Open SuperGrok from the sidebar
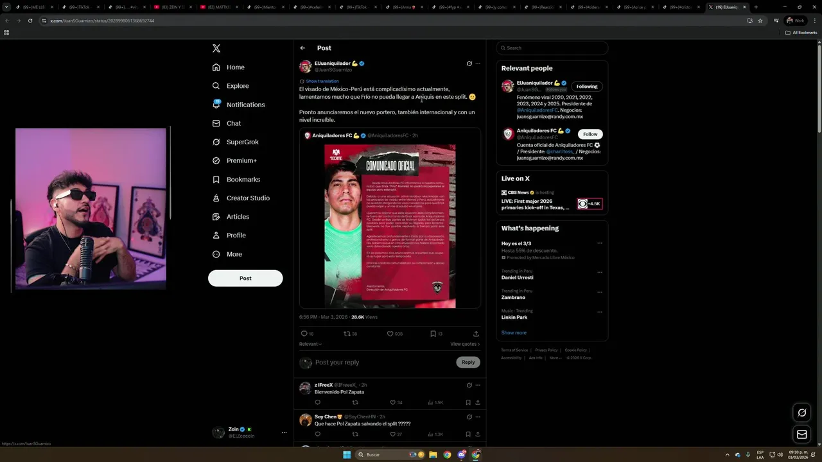Image resolution: width=822 pixels, height=462 pixels. pos(236,142)
